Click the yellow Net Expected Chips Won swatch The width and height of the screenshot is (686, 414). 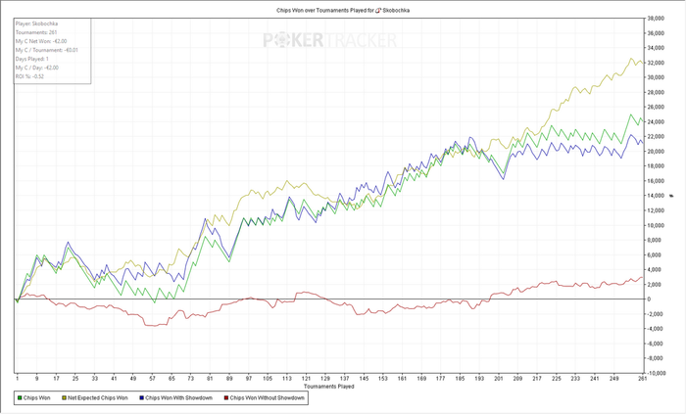coord(64,397)
